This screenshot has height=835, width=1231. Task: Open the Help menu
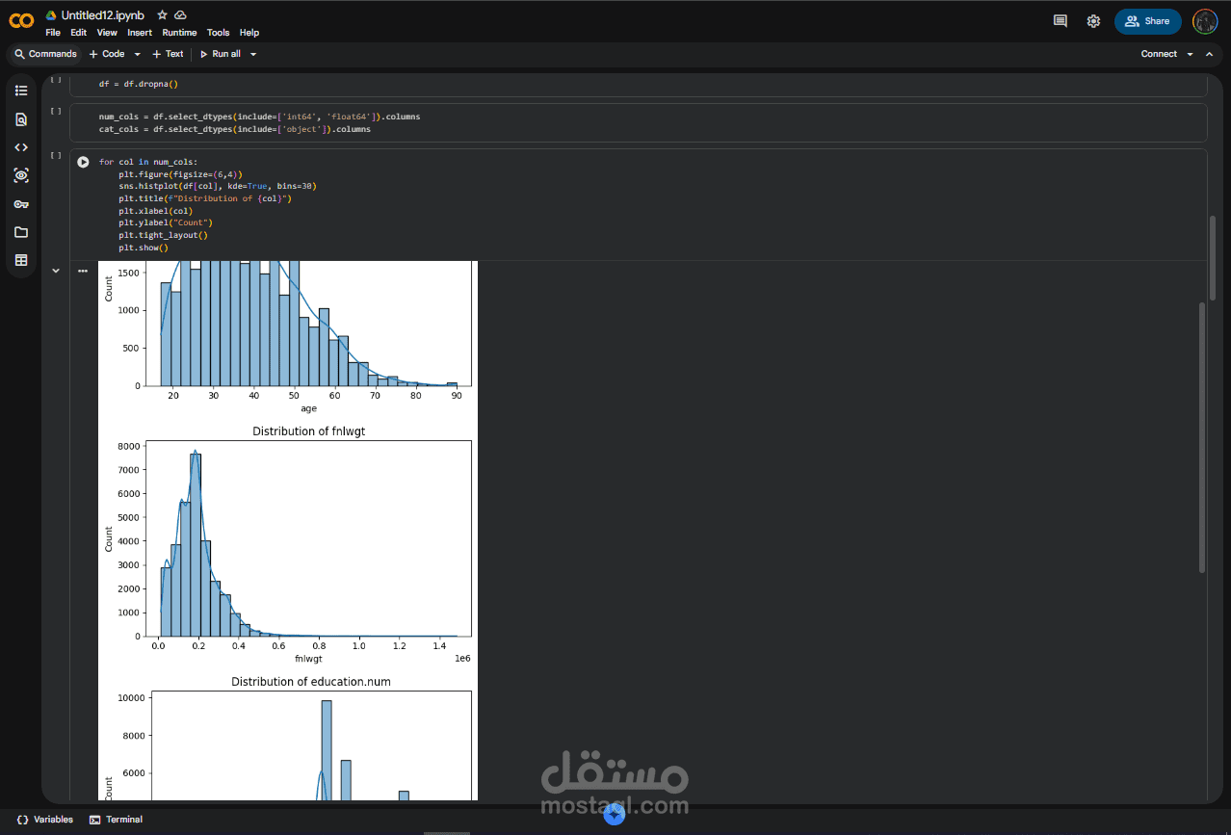pos(249,33)
